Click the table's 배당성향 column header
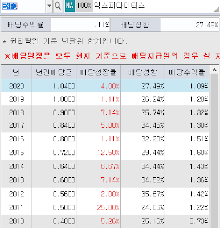The width and height of the screenshot is (220, 228). point(142,72)
